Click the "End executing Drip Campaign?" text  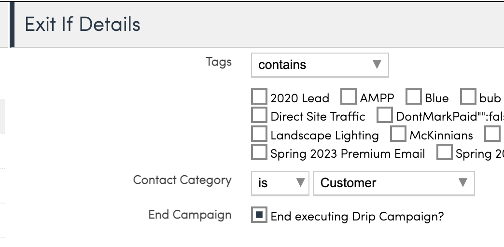click(x=357, y=217)
